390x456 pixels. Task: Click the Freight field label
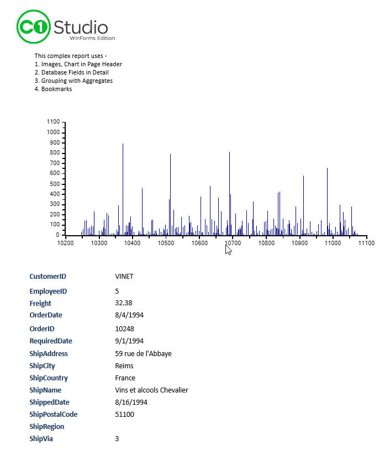click(x=40, y=303)
